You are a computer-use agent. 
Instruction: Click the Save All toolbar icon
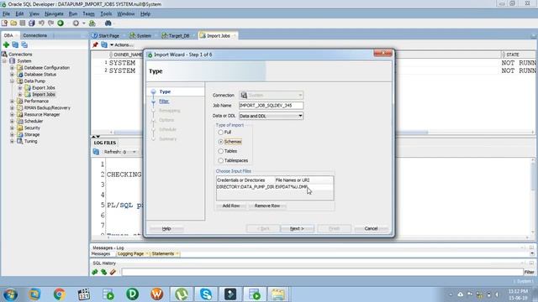point(32,23)
